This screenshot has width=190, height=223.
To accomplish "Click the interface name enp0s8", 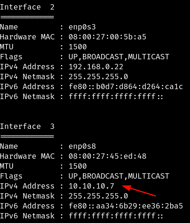I will [82, 146].
